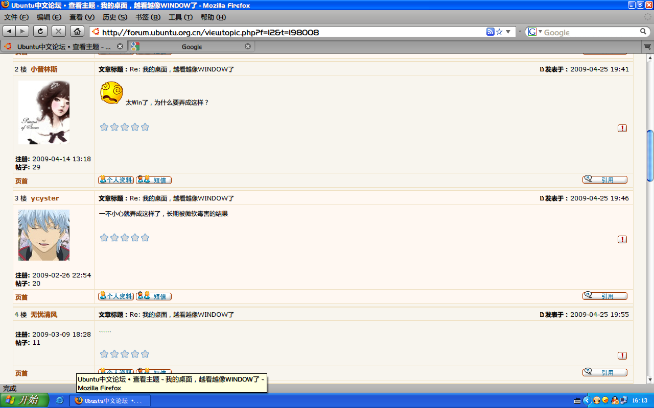This screenshot has width=654, height=408.
Task: Reload the page with the refresh button
Action: click(40, 31)
